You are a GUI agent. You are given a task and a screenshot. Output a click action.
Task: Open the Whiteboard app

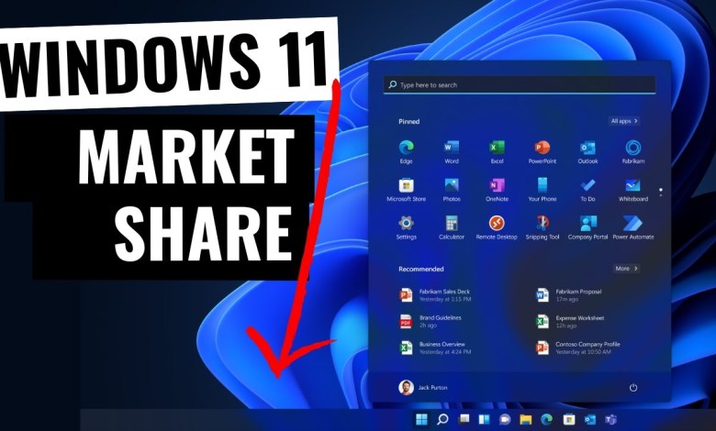(x=632, y=190)
